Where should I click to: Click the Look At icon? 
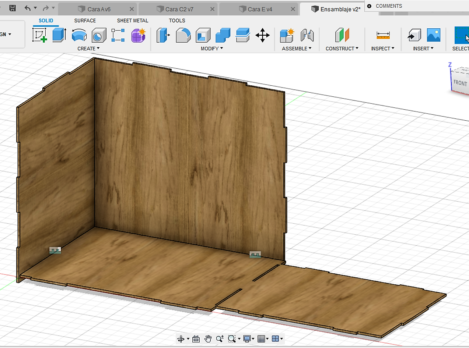(196, 339)
